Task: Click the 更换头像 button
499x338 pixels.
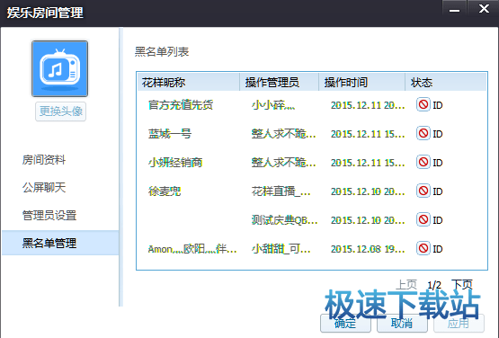Action: pos(60,111)
